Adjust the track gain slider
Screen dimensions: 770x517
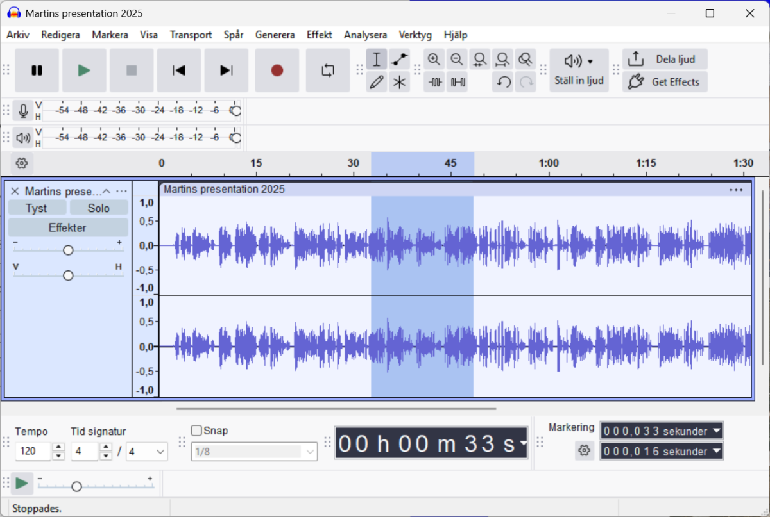click(x=68, y=250)
